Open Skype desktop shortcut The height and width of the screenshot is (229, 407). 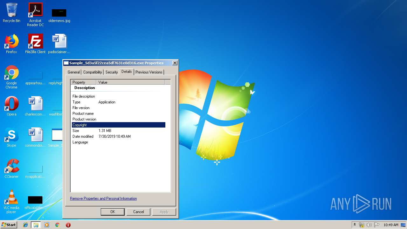point(11,137)
